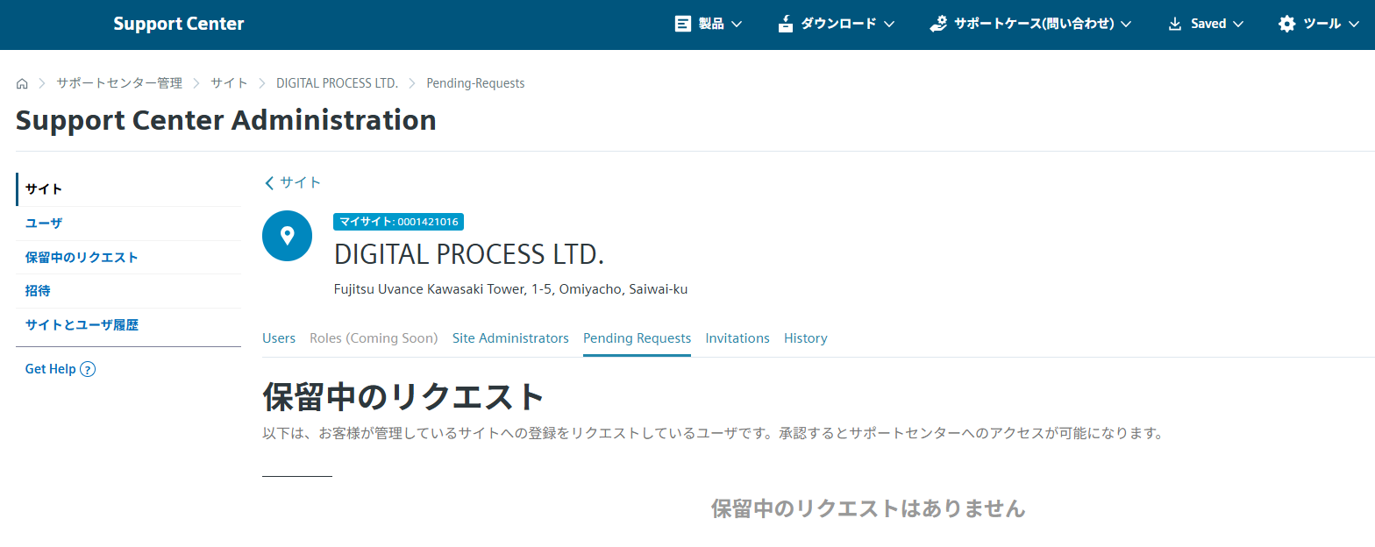The height and width of the screenshot is (547, 1375).
Task: Switch to the History tab
Action: click(806, 338)
